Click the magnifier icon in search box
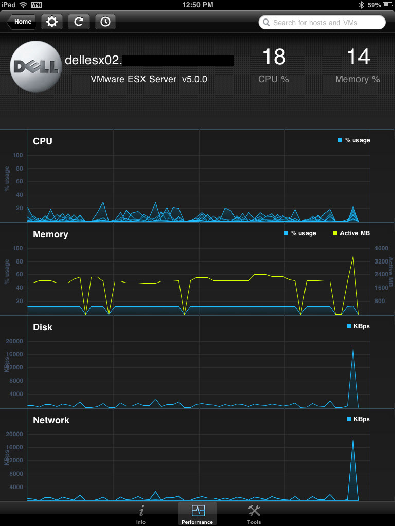Viewport: 395px width, 526px height. (267, 23)
